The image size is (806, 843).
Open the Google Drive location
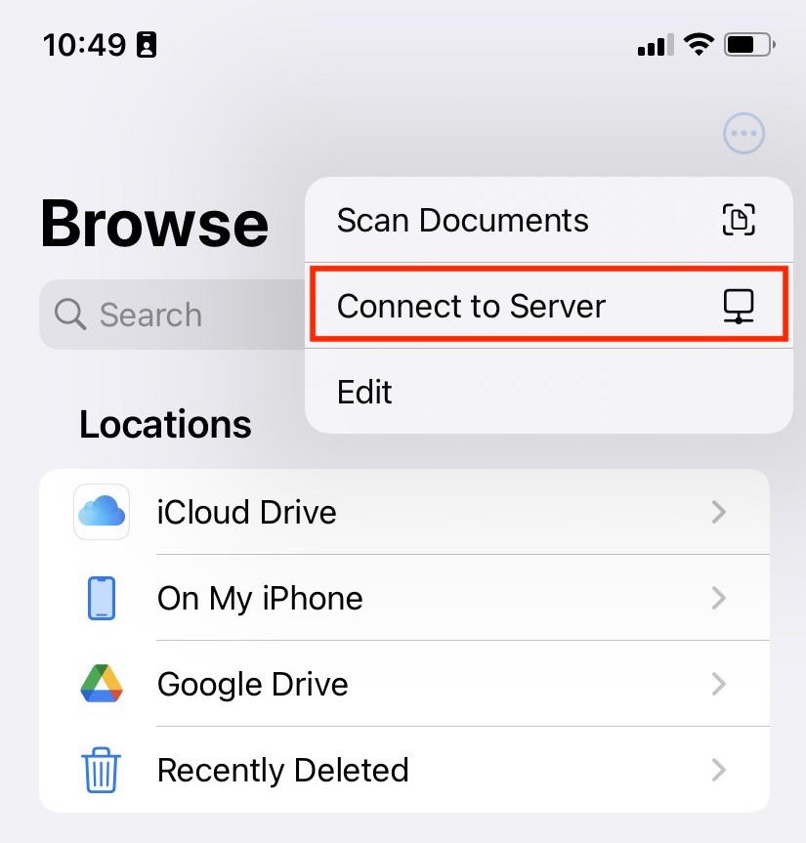pos(404,684)
